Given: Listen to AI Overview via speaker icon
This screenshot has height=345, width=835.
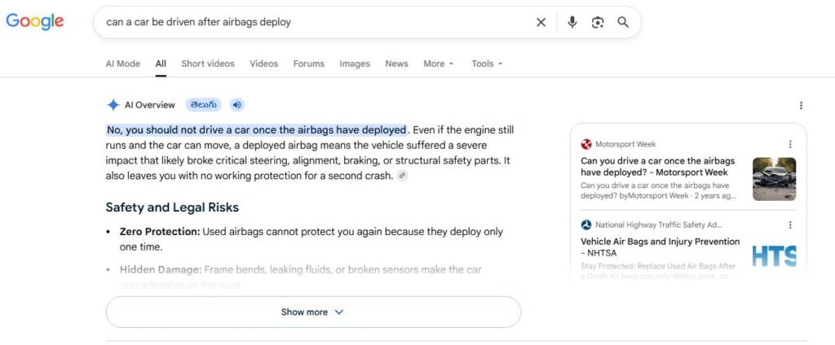Looking at the screenshot, I should [x=237, y=105].
